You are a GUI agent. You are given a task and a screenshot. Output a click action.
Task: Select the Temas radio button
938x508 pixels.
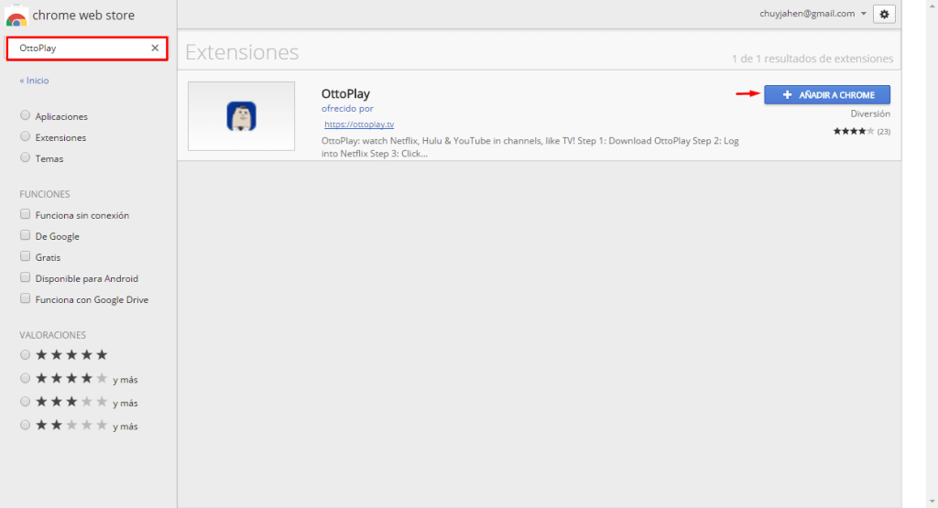tap(25, 157)
